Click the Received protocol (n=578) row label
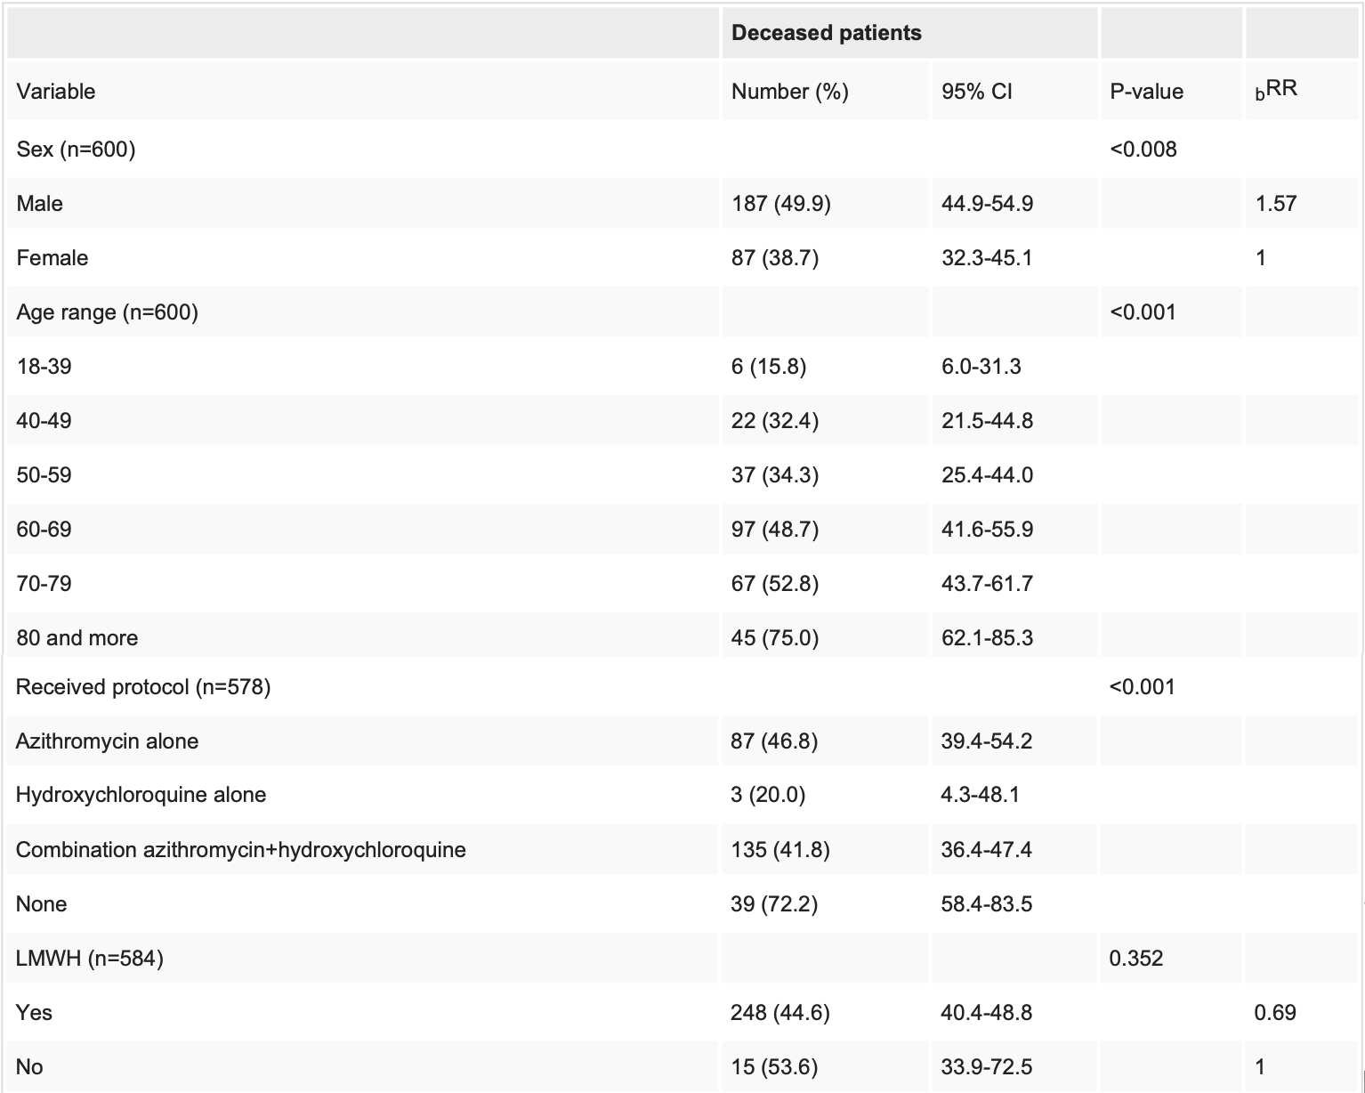1365x1093 pixels. point(143,686)
